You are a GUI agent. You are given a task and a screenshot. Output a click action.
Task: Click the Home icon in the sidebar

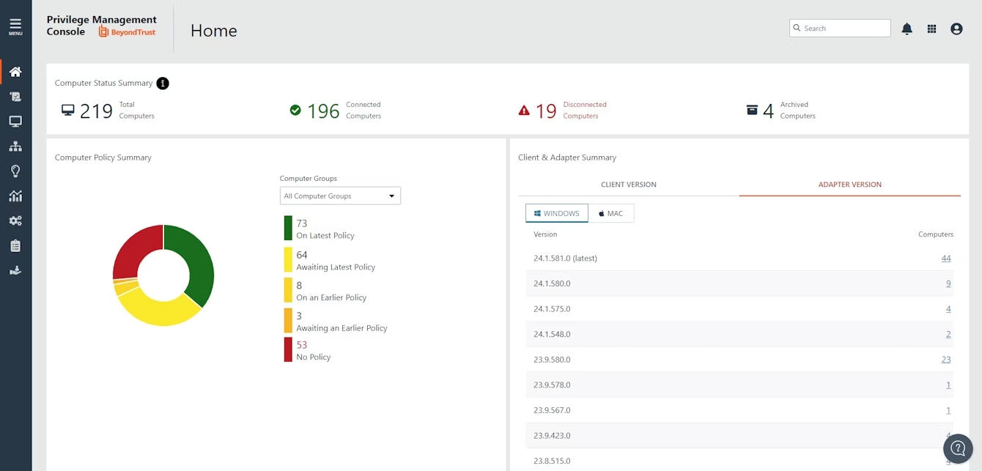[15, 72]
